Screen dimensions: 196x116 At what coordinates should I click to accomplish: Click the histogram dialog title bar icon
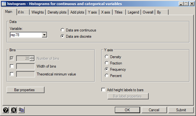coord(4,4)
